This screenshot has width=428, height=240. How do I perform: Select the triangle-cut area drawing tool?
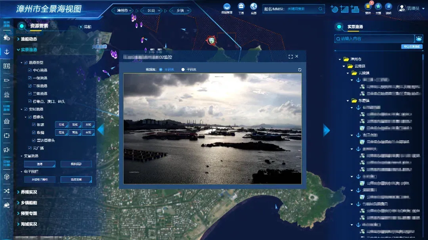tap(344, 9)
